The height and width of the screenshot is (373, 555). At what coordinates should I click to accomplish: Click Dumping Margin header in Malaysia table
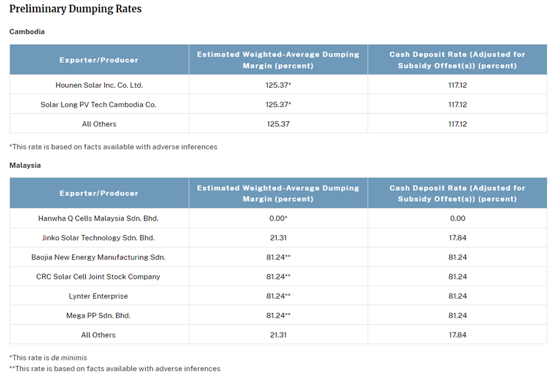(x=278, y=194)
